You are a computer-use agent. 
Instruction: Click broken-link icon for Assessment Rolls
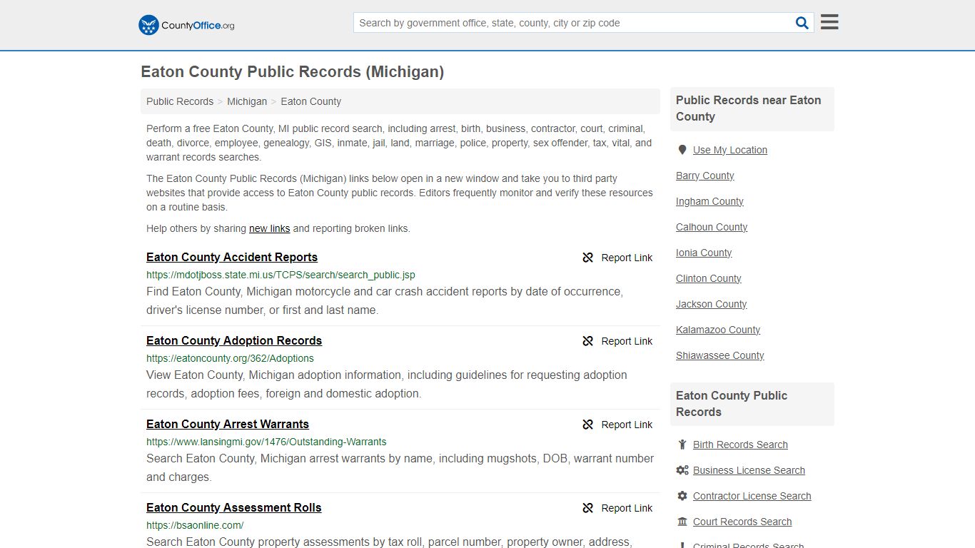coord(588,508)
